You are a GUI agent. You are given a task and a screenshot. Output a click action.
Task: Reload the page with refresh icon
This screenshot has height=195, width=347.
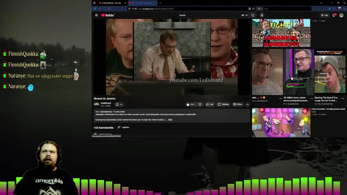coord(109,9)
